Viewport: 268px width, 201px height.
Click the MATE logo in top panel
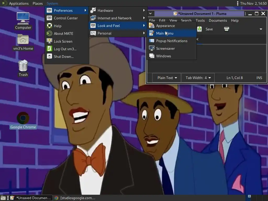(x=4, y=3)
